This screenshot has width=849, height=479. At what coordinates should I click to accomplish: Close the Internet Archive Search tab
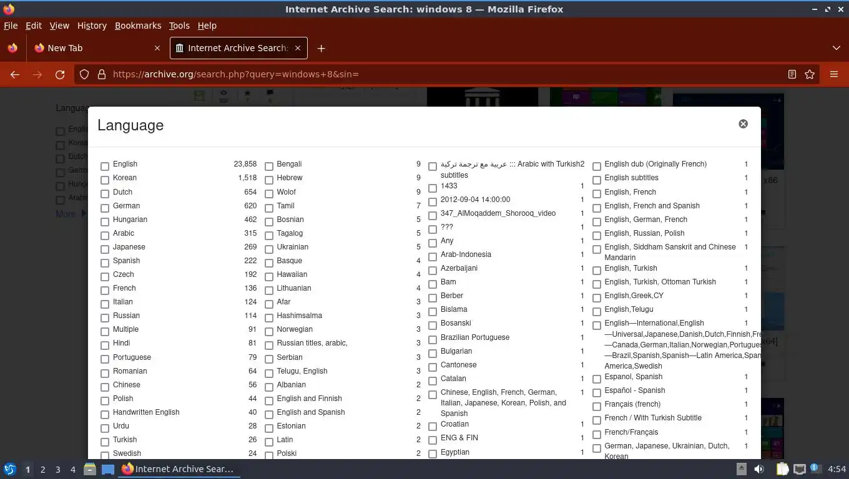click(x=298, y=48)
